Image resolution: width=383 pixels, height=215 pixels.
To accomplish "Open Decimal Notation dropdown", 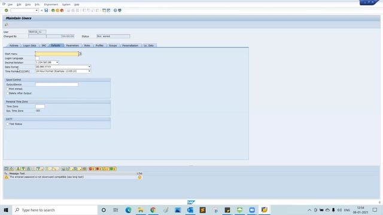I will [x=57, y=63].
